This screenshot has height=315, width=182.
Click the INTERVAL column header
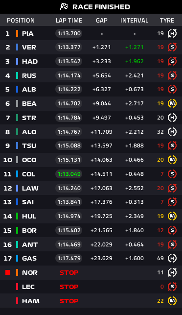(134, 20)
